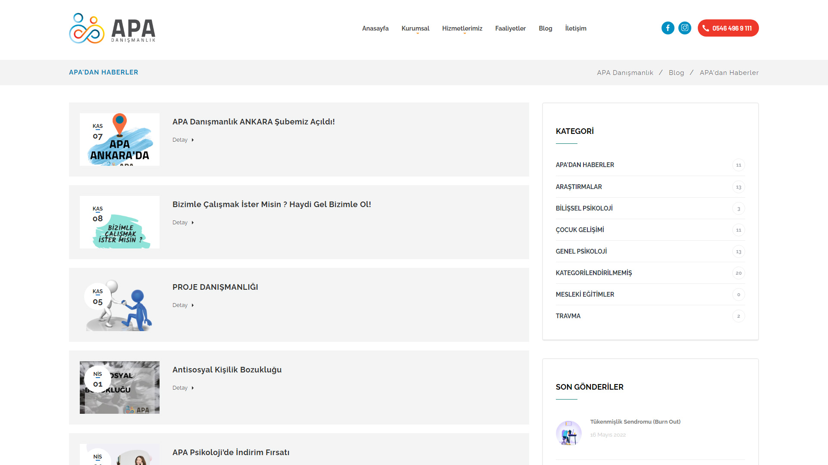
Task: Click the '16 Mayıs 2022' date text
Action: tap(608, 435)
